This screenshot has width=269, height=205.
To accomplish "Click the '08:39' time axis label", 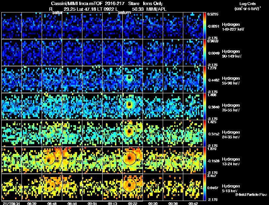I will click(x=32, y=203).
